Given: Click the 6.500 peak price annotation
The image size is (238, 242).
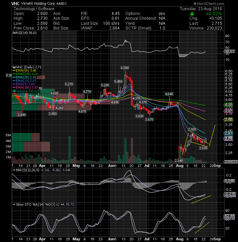Looking at the screenshot, I should pyautogui.click(x=125, y=68).
